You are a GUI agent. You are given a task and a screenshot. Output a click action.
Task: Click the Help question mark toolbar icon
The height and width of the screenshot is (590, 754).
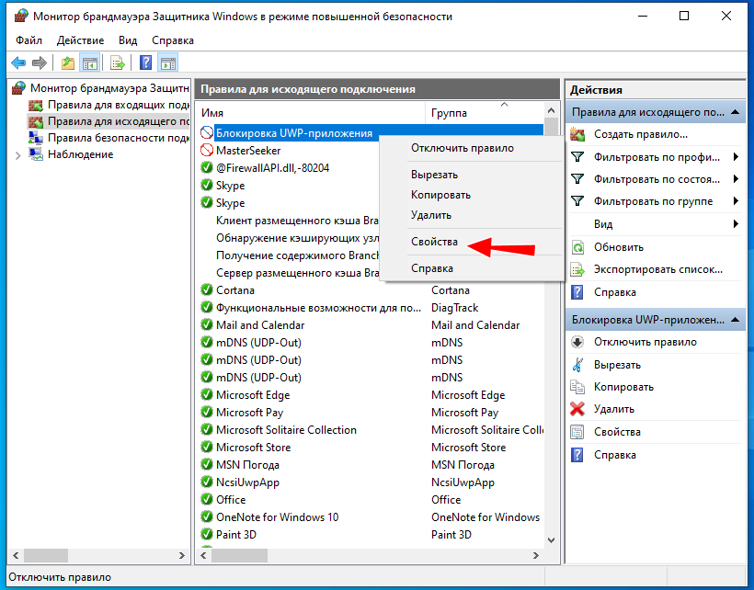point(145,62)
